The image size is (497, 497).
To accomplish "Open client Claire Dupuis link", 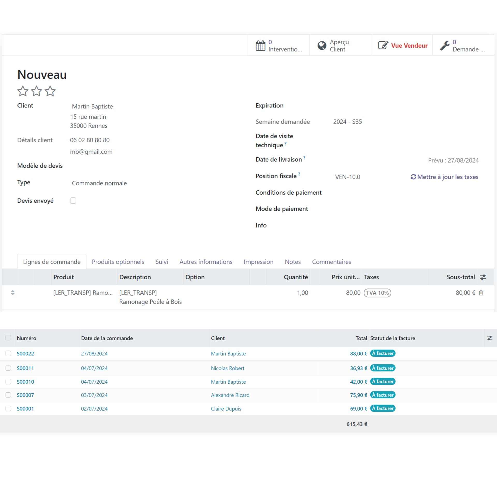I will (226, 408).
